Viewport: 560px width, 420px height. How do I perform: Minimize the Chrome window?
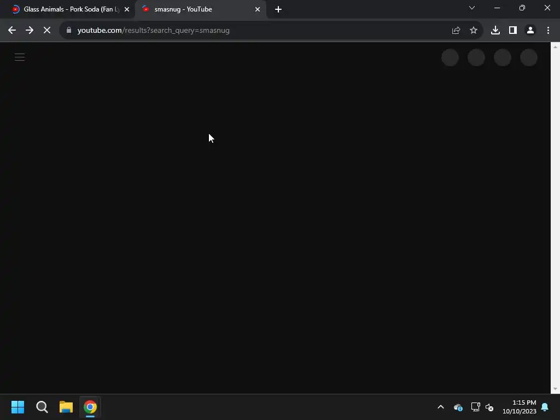tap(497, 8)
